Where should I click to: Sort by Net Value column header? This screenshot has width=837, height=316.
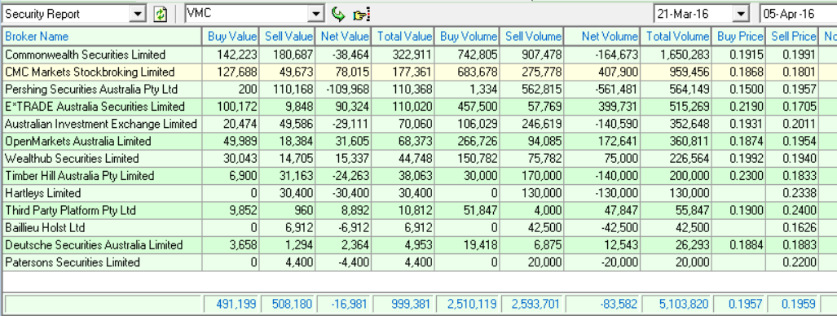[x=343, y=37]
